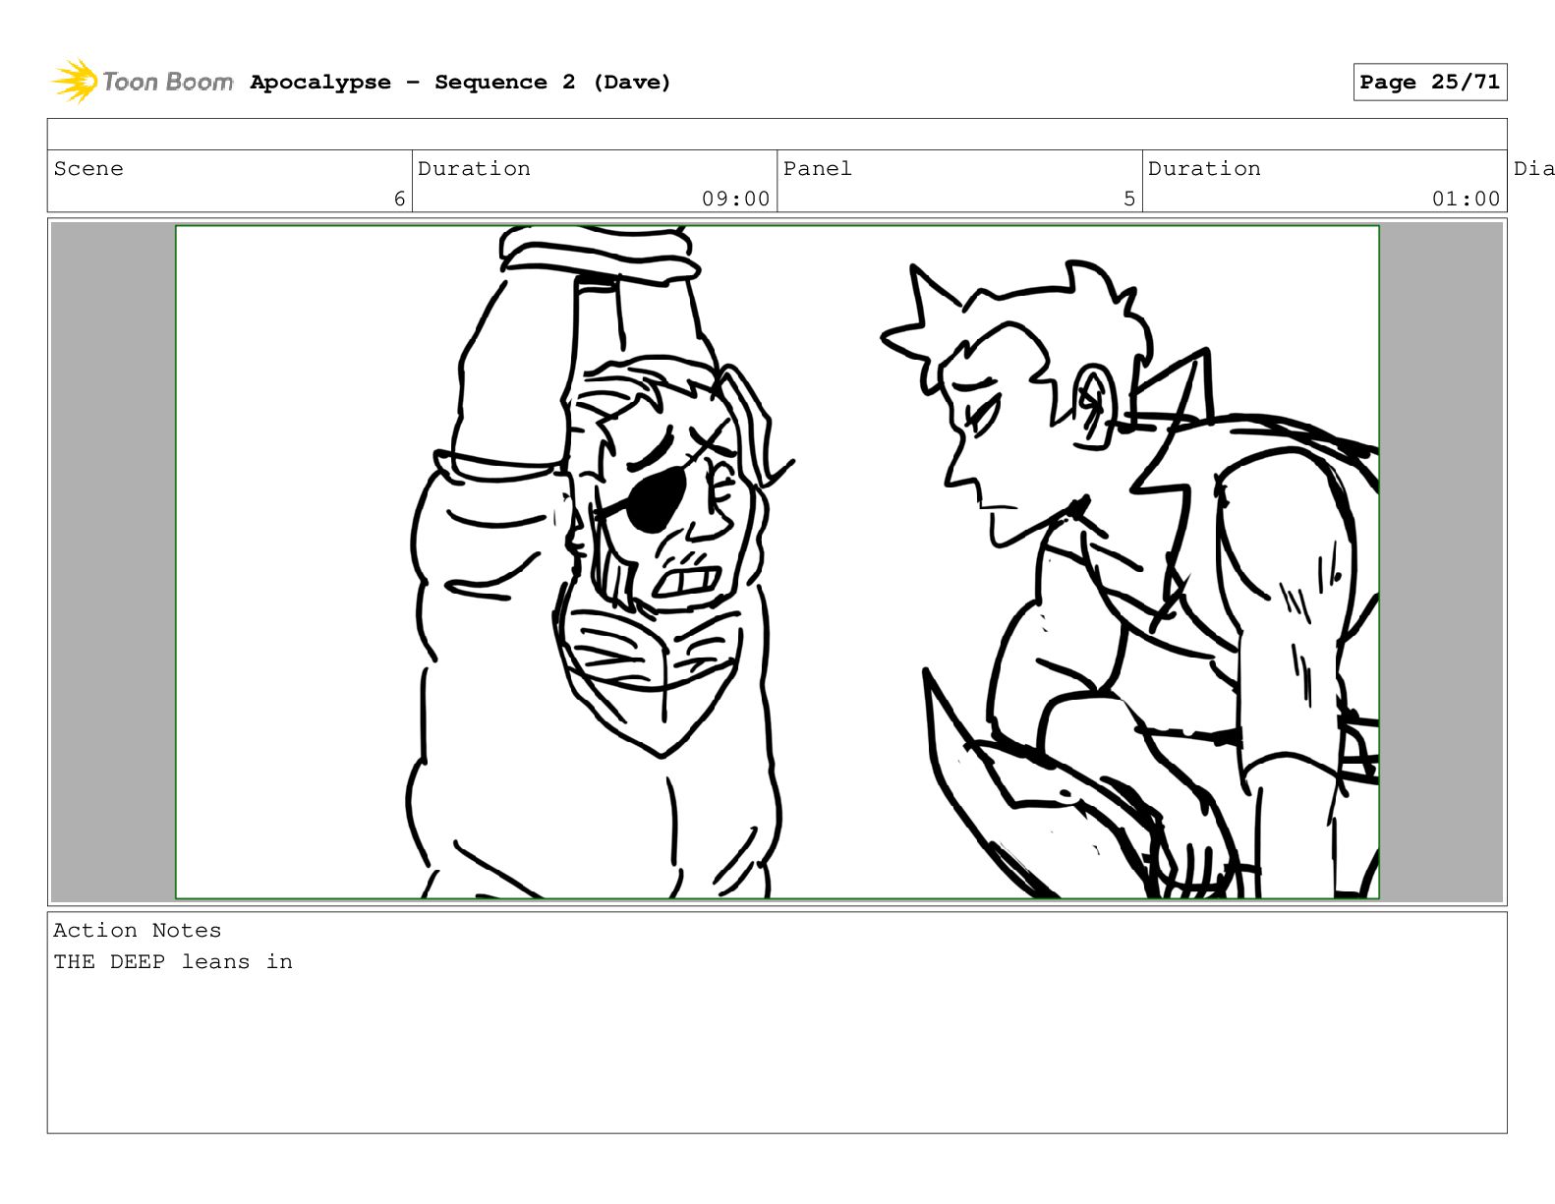Screen dimensions: 1555x1204
Task: Click the title 'Apocalypse – Sequence 2 (Dave)'
Action: 460,83
